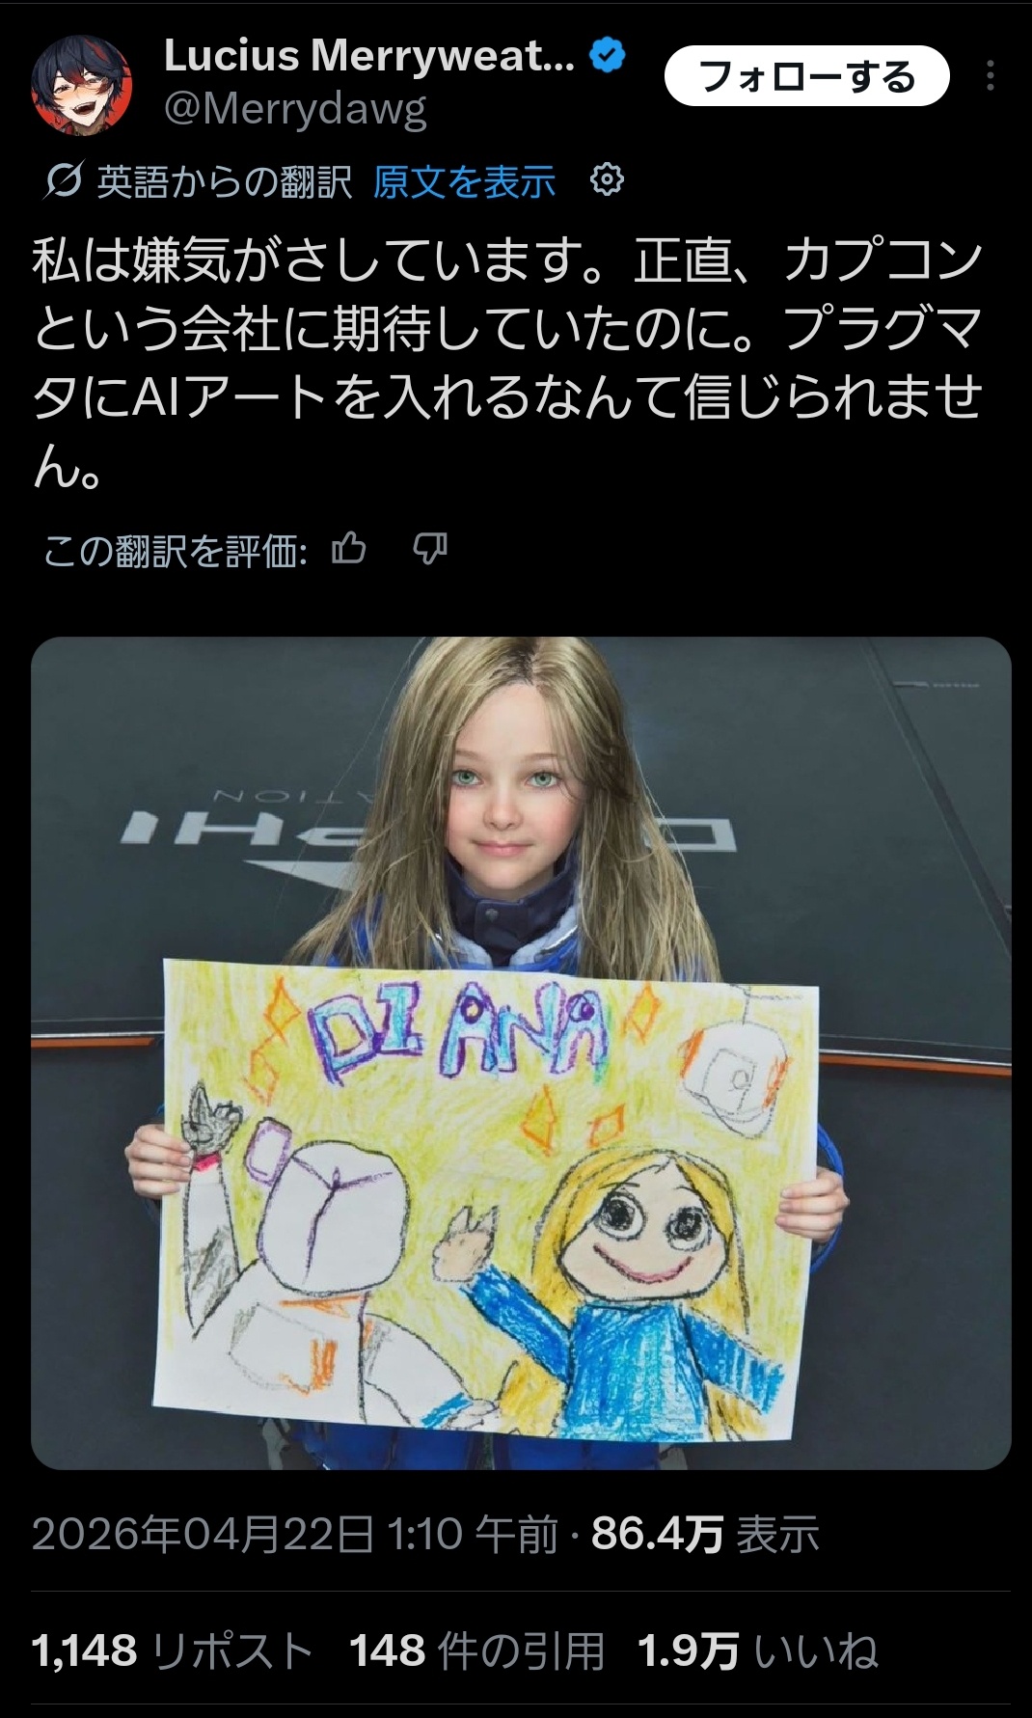Click the 2026年04月22日 timestamp
Viewport: 1032px width, 1718px height.
click(x=295, y=1533)
